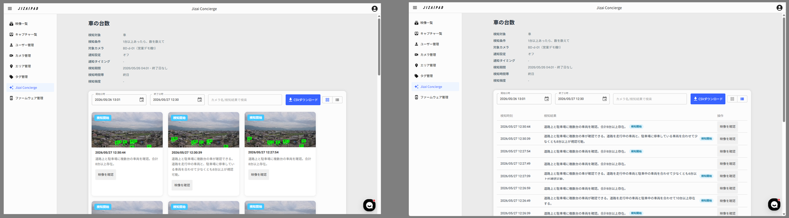
Task: Open start date calendar icon, right window
Action: [546, 99]
